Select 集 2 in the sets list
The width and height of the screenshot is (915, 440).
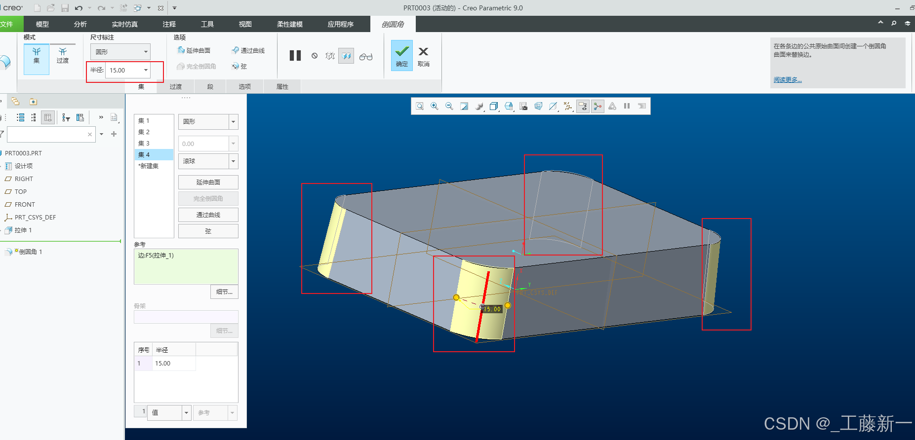(x=154, y=132)
